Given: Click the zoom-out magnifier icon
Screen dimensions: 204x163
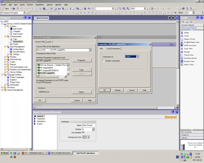Looking at the screenshot, I should (128, 9).
